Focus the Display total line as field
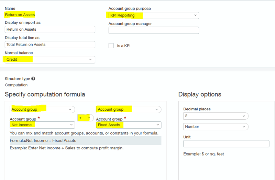 coord(50,44)
